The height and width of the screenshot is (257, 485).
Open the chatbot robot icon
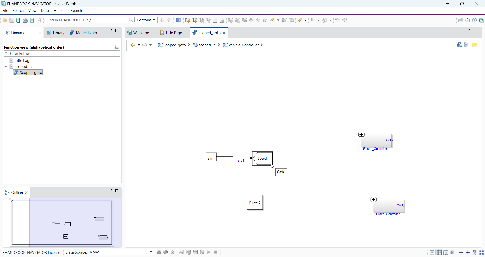click(468, 20)
